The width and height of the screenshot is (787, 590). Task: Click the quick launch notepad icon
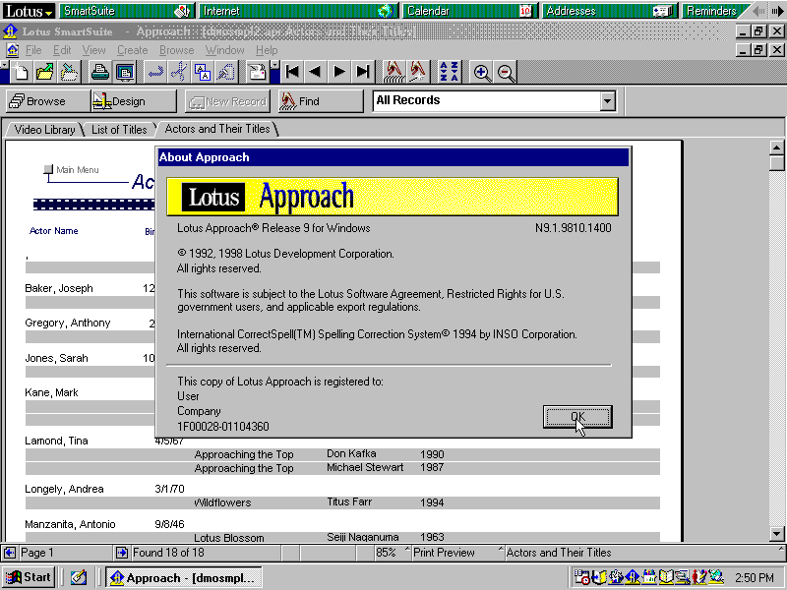click(78, 578)
